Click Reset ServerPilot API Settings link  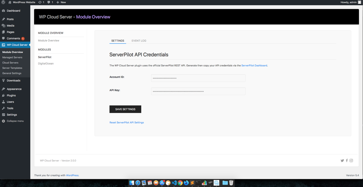pos(127,122)
